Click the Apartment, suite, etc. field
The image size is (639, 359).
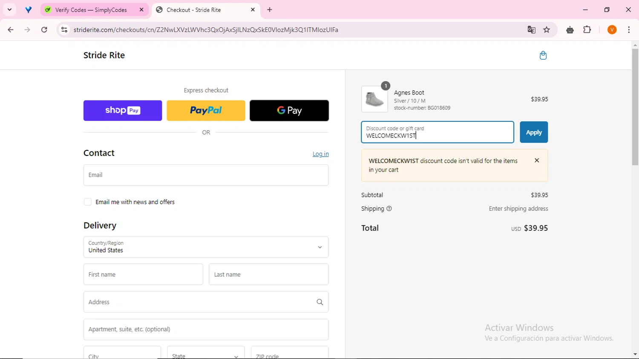[206, 330]
